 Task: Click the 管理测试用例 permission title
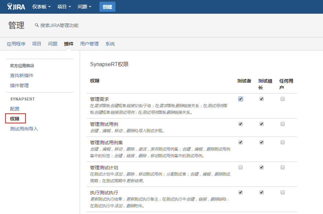(104, 124)
